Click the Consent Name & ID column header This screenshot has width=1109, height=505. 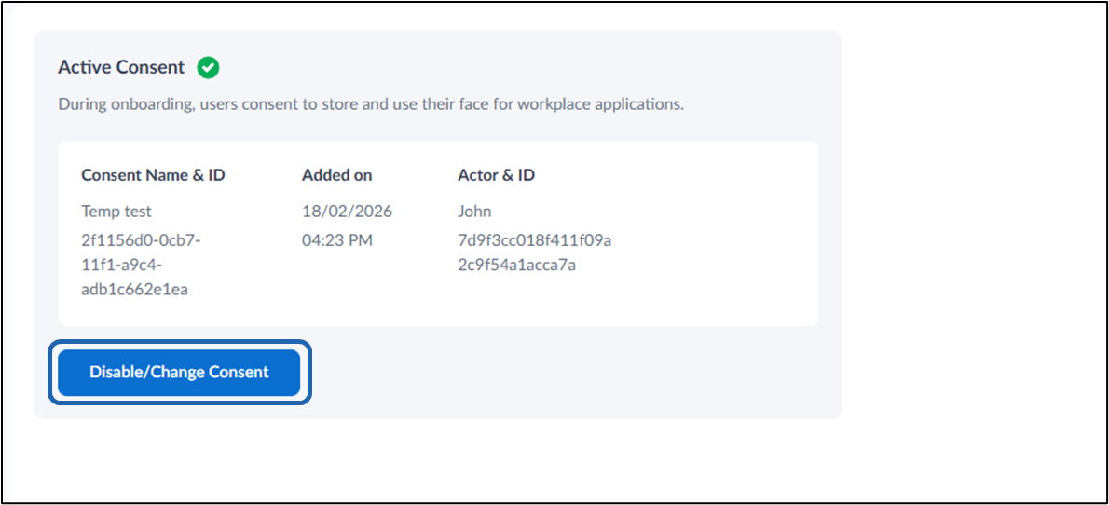(x=153, y=175)
